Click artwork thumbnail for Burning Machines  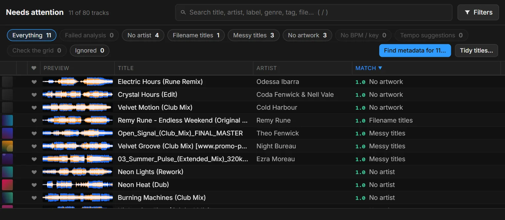pyautogui.click(x=7, y=198)
